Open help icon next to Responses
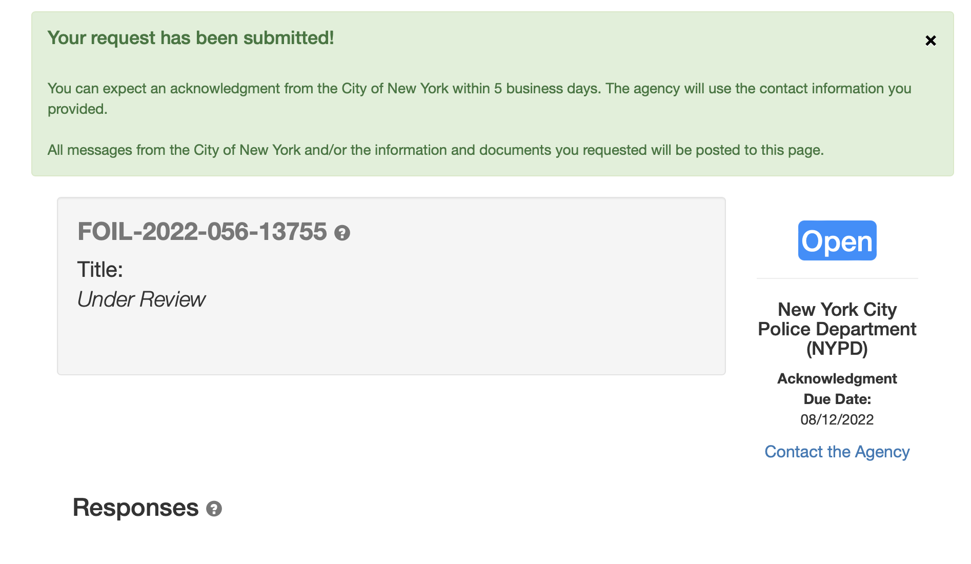 (x=214, y=509)
